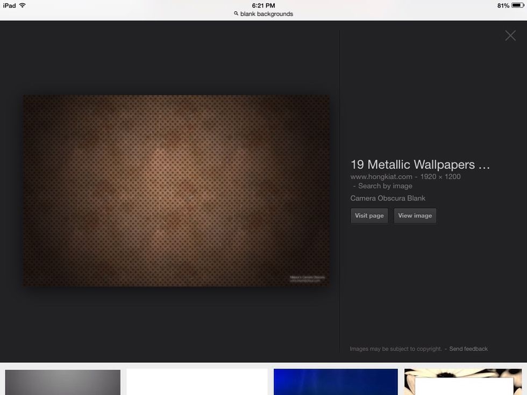Select the "blank backgrounds" search field
Screen dimensions: 527x395
[267, 14]
